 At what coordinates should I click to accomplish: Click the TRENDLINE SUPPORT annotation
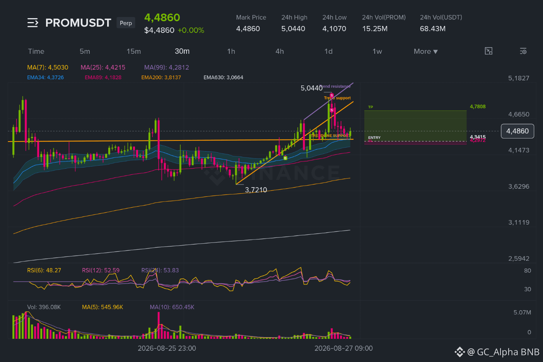coord(330,136)
